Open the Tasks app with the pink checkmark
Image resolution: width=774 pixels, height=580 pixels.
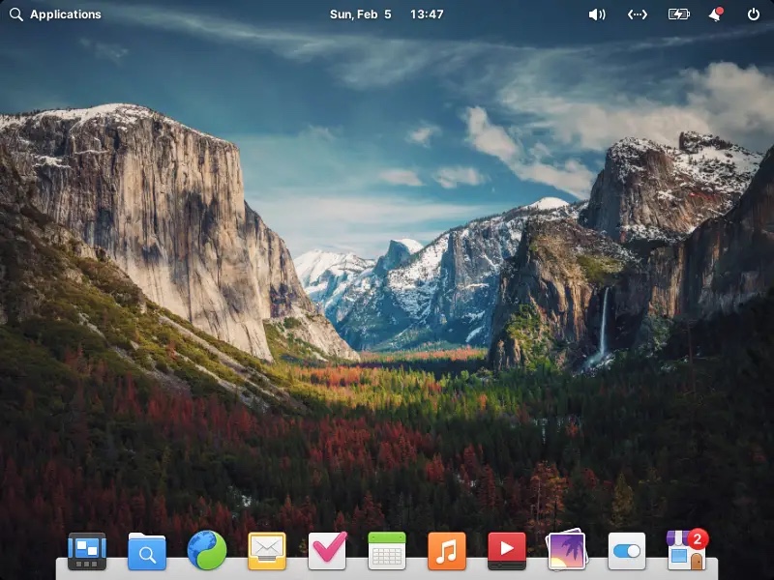coord(327,549)
